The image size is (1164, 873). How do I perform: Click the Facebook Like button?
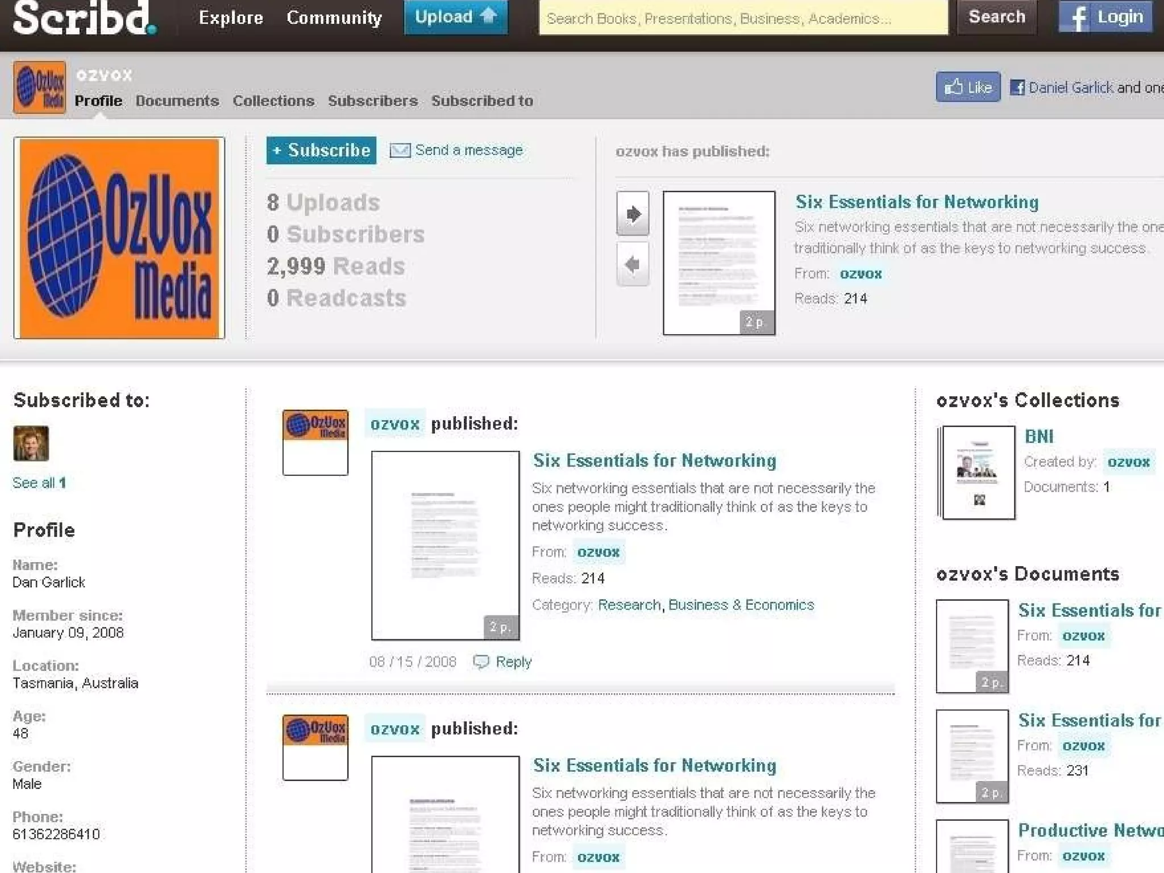tap(968, 87)
